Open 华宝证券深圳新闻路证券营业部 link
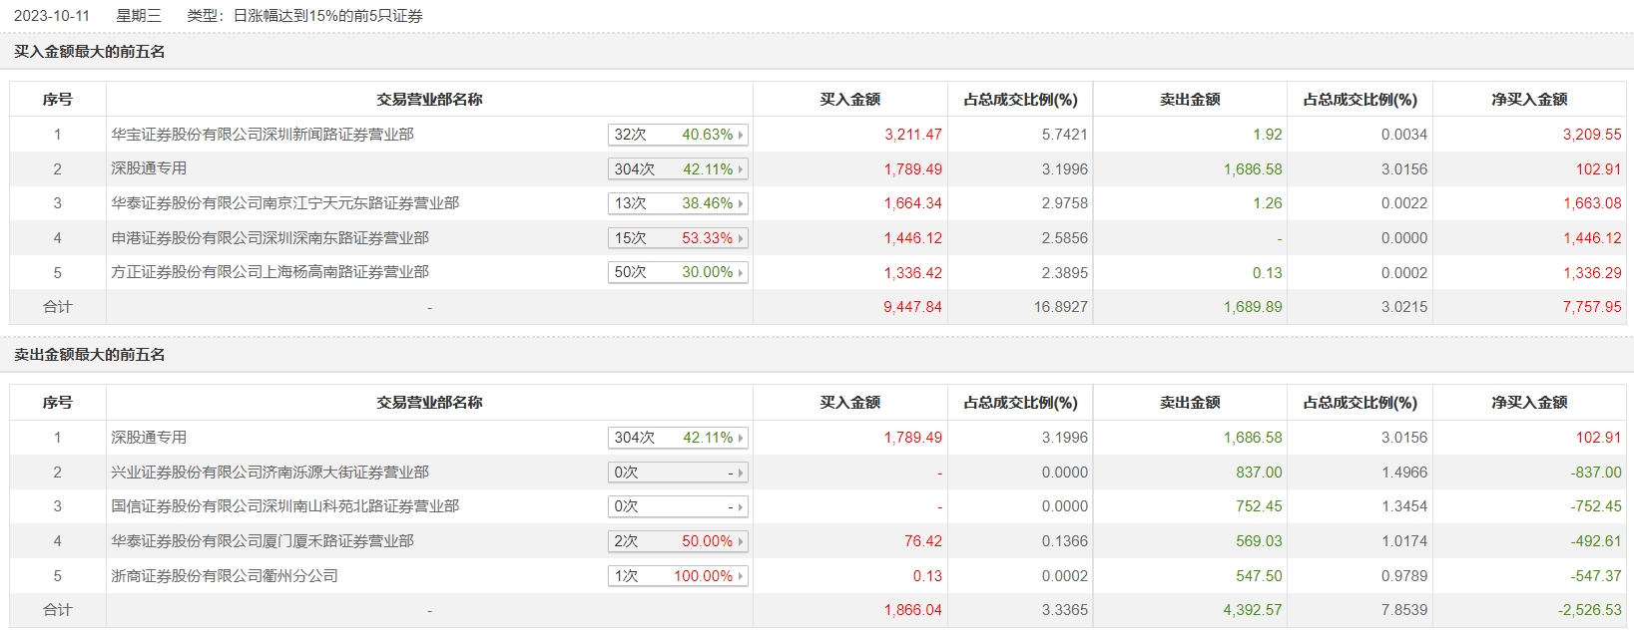Screen dimensions: 1634x633 click(x=262, y=135)
